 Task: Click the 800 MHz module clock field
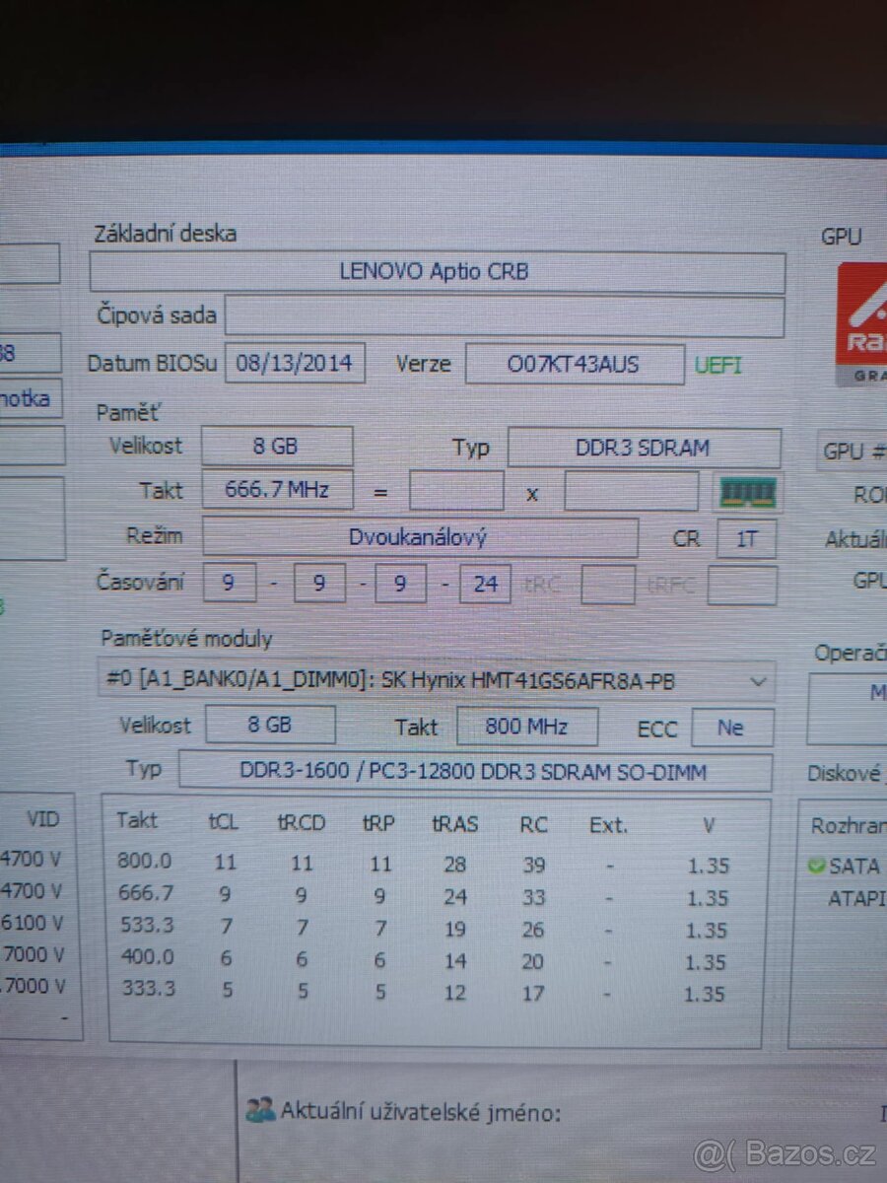coord(527,728)
